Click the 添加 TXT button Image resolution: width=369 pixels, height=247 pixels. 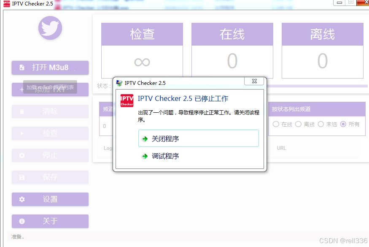[x=50, y=90]
